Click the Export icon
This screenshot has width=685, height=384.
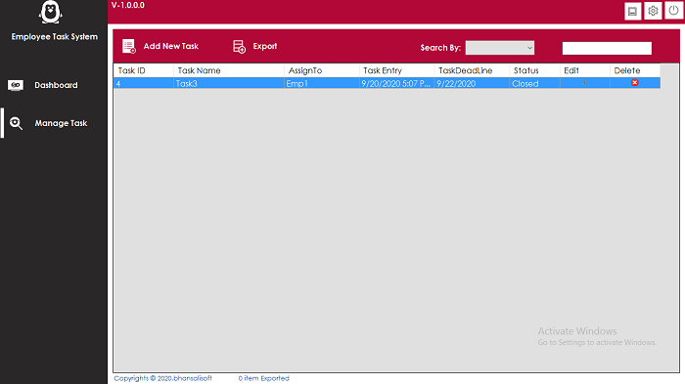click(x=239, y=46)
